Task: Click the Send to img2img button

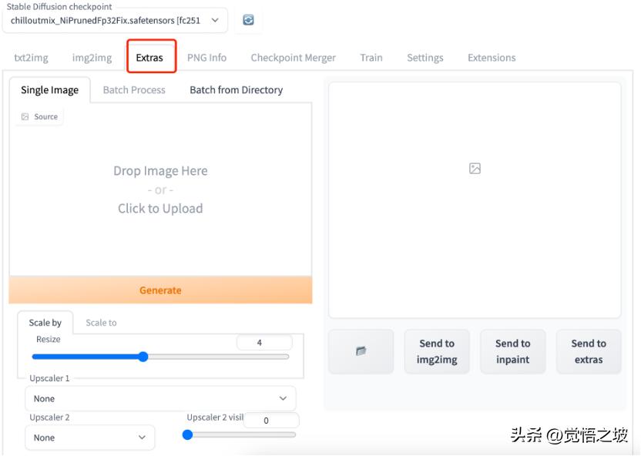Action: point(437,351)
